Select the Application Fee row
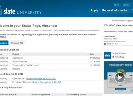The width and height of the screenshot is (133, 96). [51, 62]
